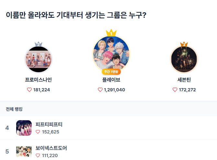Image resolution: width=217 pixels, height=160 pixels.
Task: Click the gold first-place crown icon
Action: pos(111,33)
